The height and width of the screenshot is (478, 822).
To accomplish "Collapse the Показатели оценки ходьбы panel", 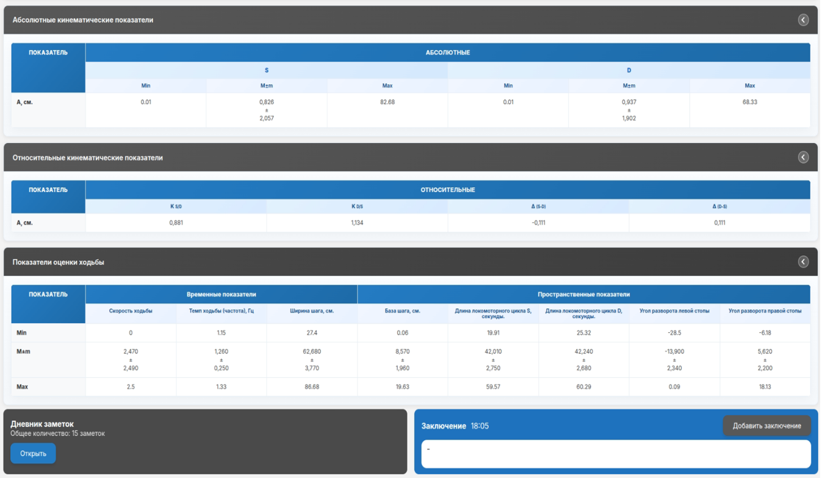I will point(803,262).
